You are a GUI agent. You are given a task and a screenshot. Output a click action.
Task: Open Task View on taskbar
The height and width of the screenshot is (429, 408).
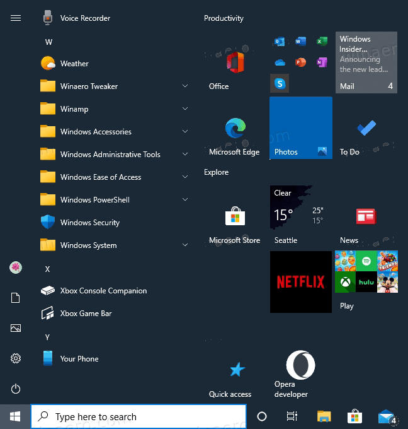(x=292, y=416)
